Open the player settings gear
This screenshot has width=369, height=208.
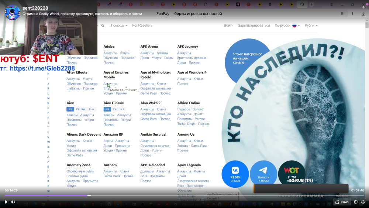point(356,202)
